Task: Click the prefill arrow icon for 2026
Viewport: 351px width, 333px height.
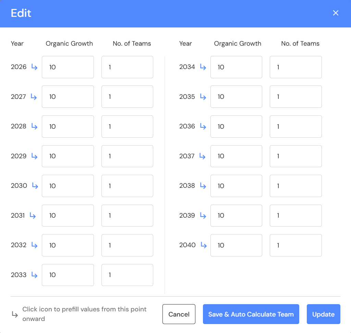Action: (x=34, y=67)
